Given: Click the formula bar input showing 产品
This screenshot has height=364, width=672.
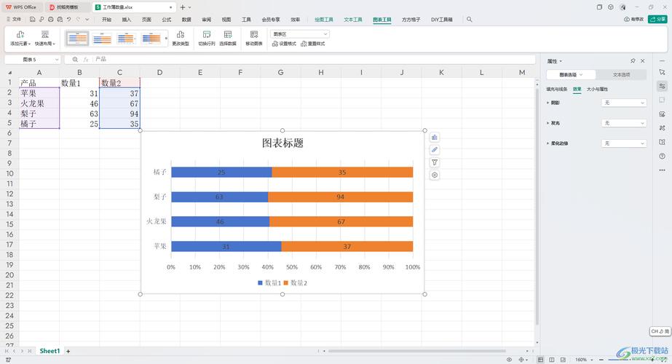Looking at the screenshot, I should click(x=314, y=59).
